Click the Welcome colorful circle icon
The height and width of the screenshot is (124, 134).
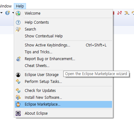click(18, 13)
